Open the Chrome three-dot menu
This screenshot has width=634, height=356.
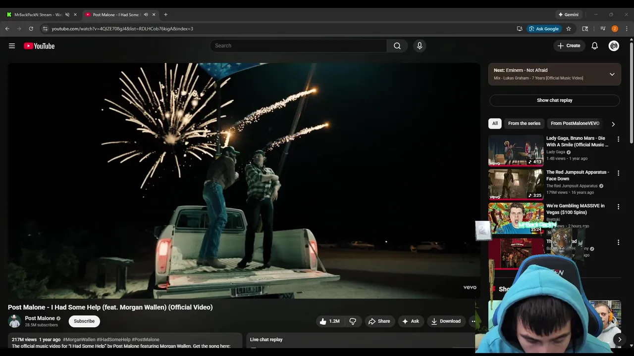pos(627,29)
